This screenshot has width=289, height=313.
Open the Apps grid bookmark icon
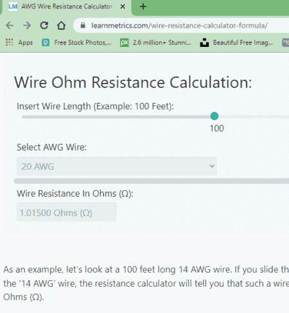9,42
